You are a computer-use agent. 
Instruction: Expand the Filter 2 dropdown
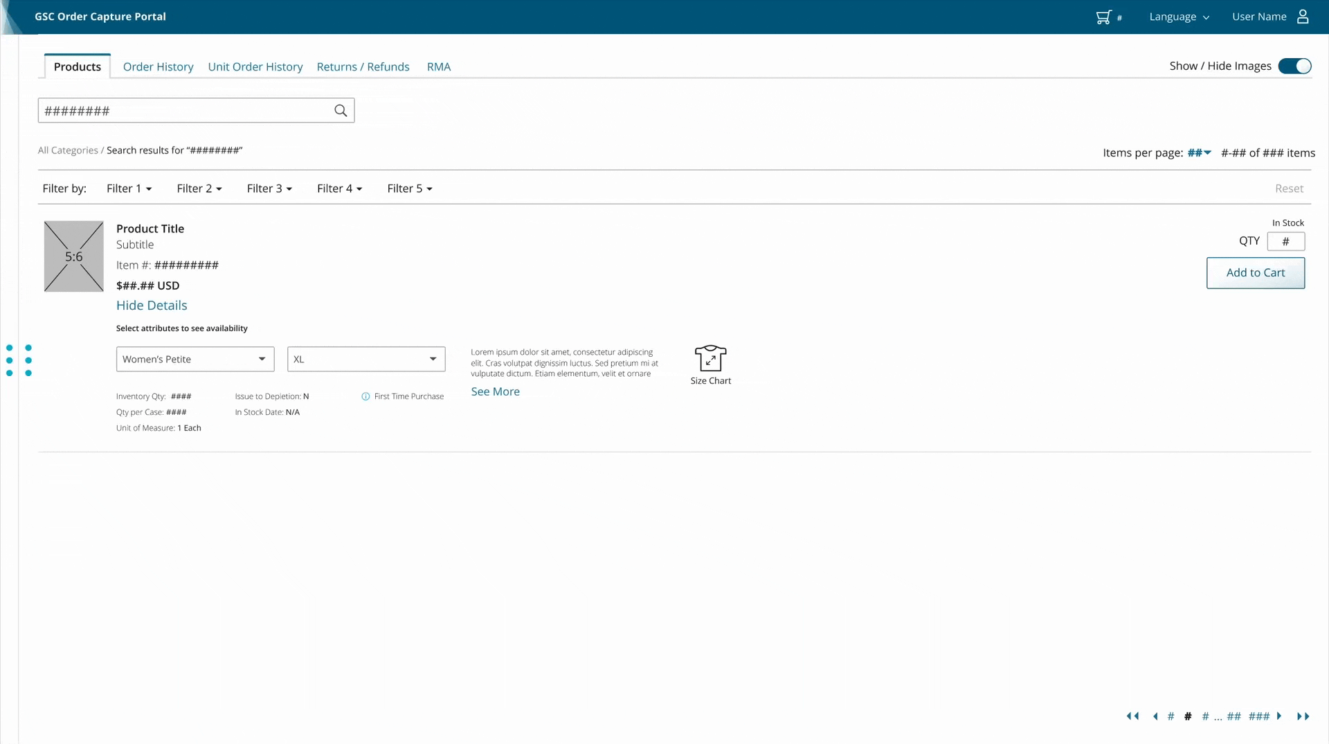[199, 189]
